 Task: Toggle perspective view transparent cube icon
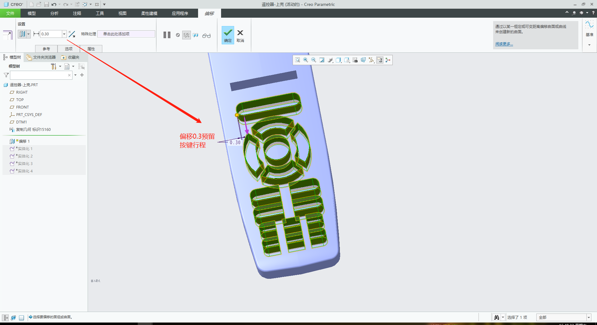363,60
